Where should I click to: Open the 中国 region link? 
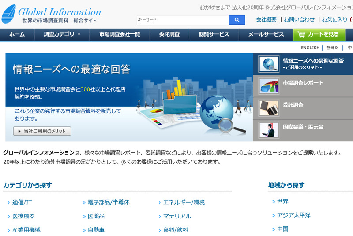[282, 229]
